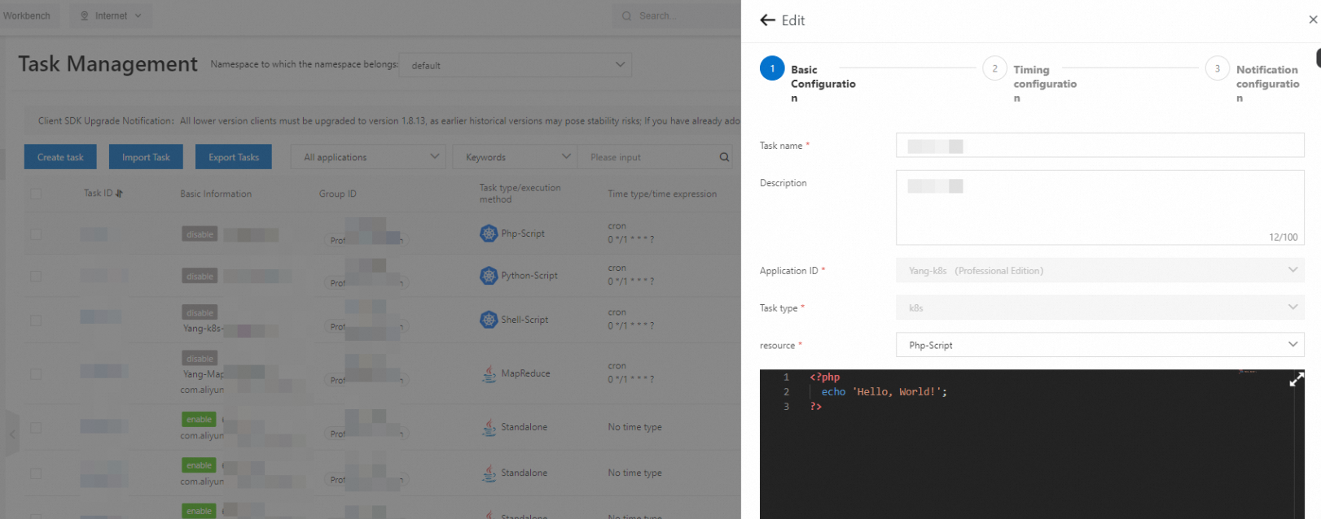The width and height of the screenshot is (1321, 519).
Task: Toggle the select-all checkbox in table header
Action: tap(36, 194)
